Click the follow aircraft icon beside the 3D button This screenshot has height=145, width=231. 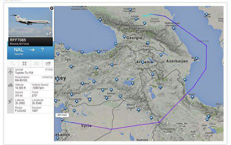click(x=25, y=64)
